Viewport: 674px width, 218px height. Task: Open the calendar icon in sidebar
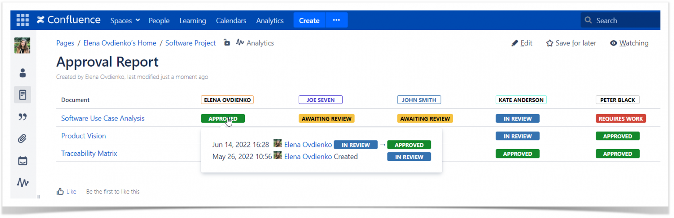pyautogui.click(x=23, y=161)
